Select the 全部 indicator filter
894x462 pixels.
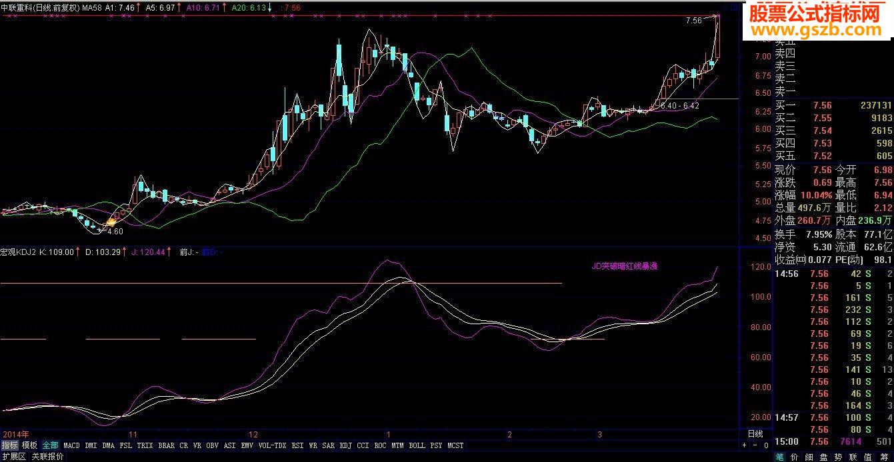coord(51,445)
